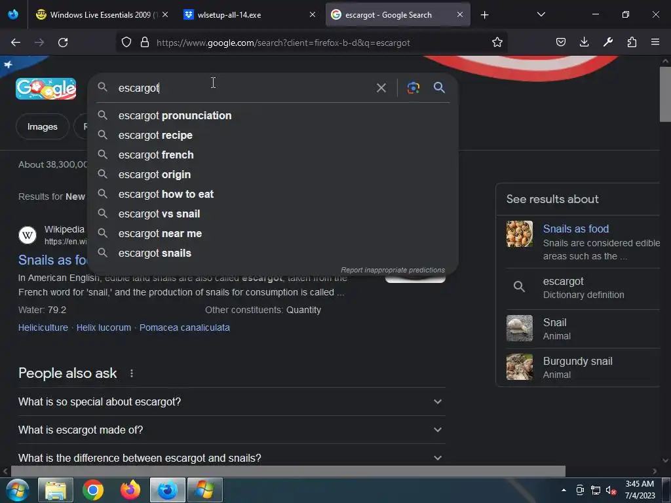Open the Wikipedia W site icon

click(28, 235)
